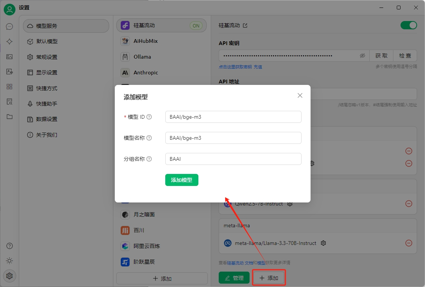
Task: Open the agents star sidebar icon
Action: (9, 41)
